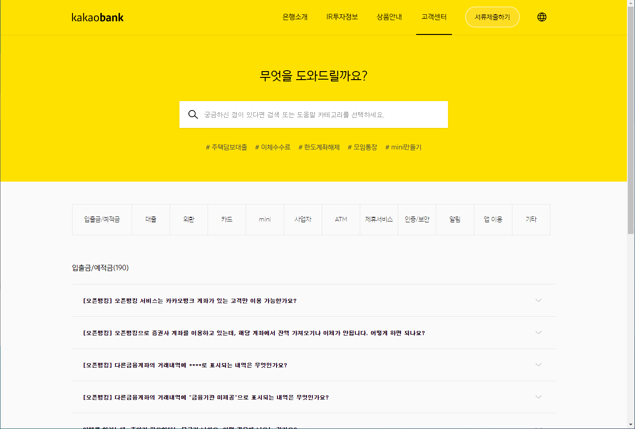Select the # 주택담보대출 keyword
Image resolution: width=635 pixels, height=429 pixels.
click(226, 147)
